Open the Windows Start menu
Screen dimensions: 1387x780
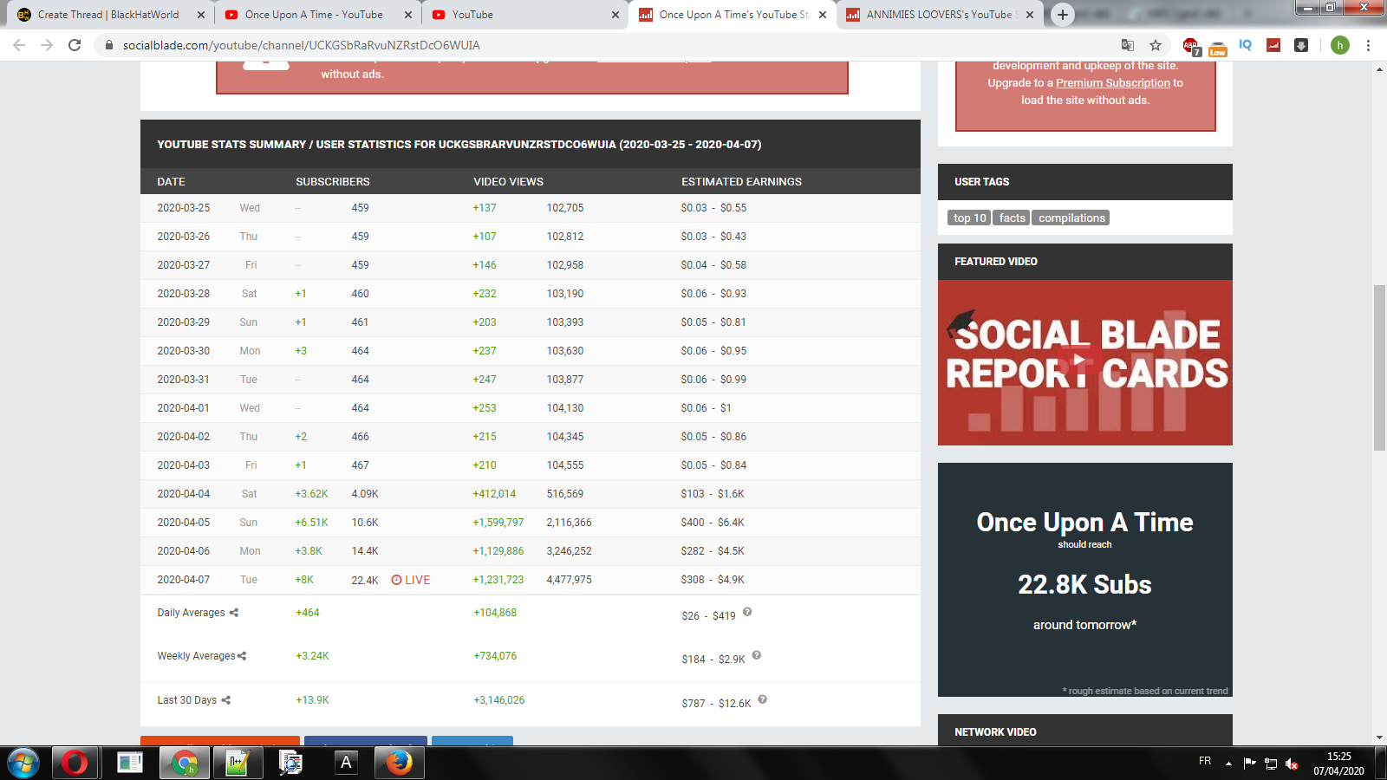click(23, 763)
